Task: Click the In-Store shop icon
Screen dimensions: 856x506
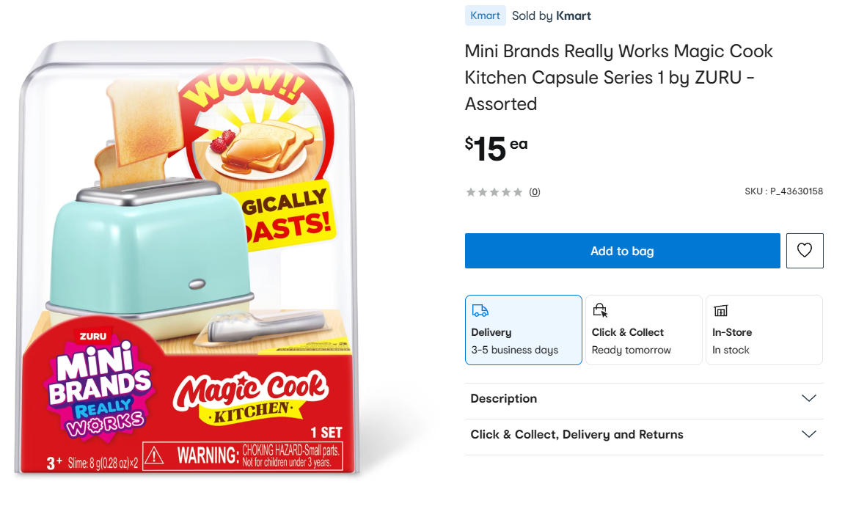Action: click(720, 311)
